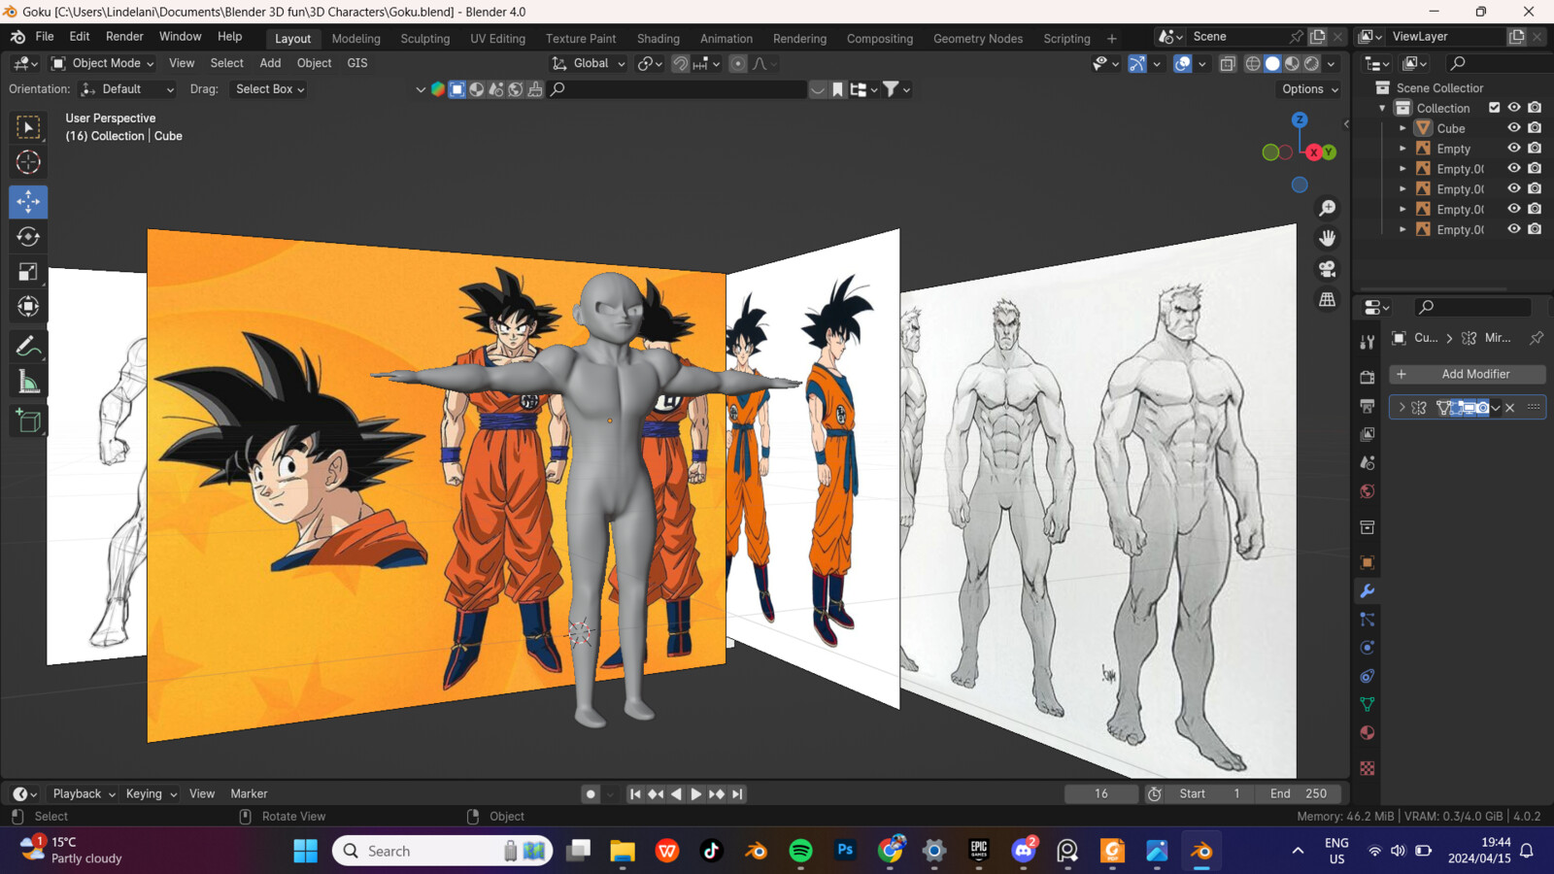Exclude Collection from view layer checkbox
The width and height of the screenshot is (1554, 874).
coord(1495,108)
